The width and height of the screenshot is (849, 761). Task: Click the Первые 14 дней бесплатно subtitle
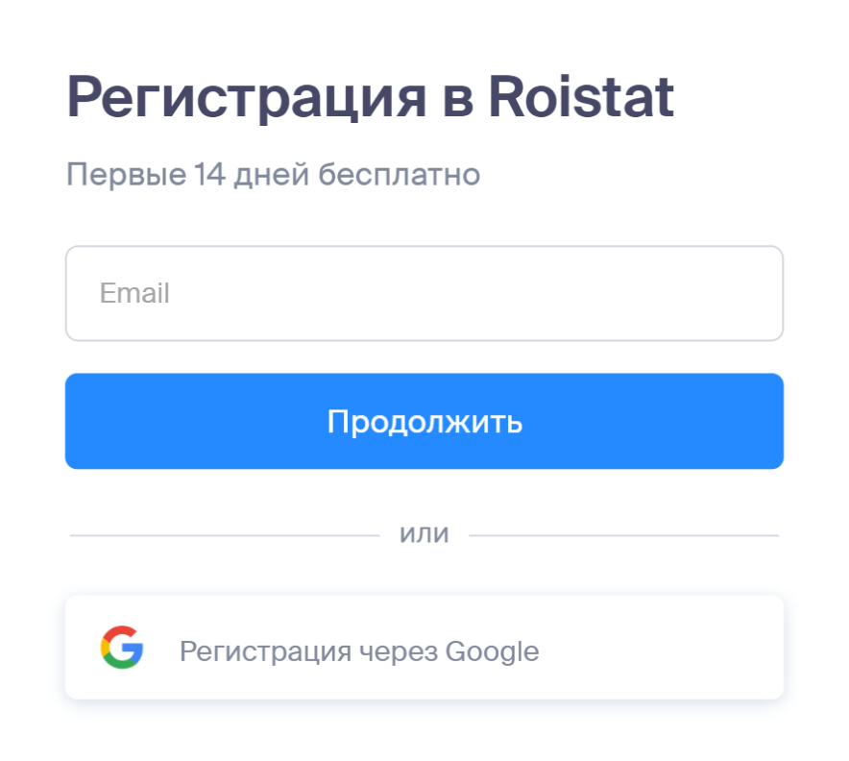coord(273,175)
